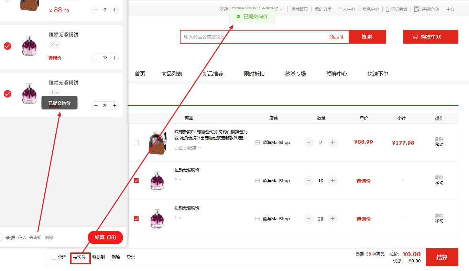Click 移动到 in the desktop bottom bar
Image resolution: width=469 pixels, height=271 pixels.
[98, 257]
